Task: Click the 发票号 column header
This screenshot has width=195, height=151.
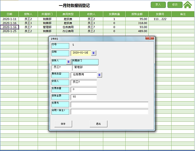Action: pos(160,14)
